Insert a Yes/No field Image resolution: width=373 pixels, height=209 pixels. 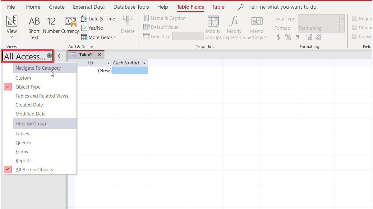pos(92,28)
